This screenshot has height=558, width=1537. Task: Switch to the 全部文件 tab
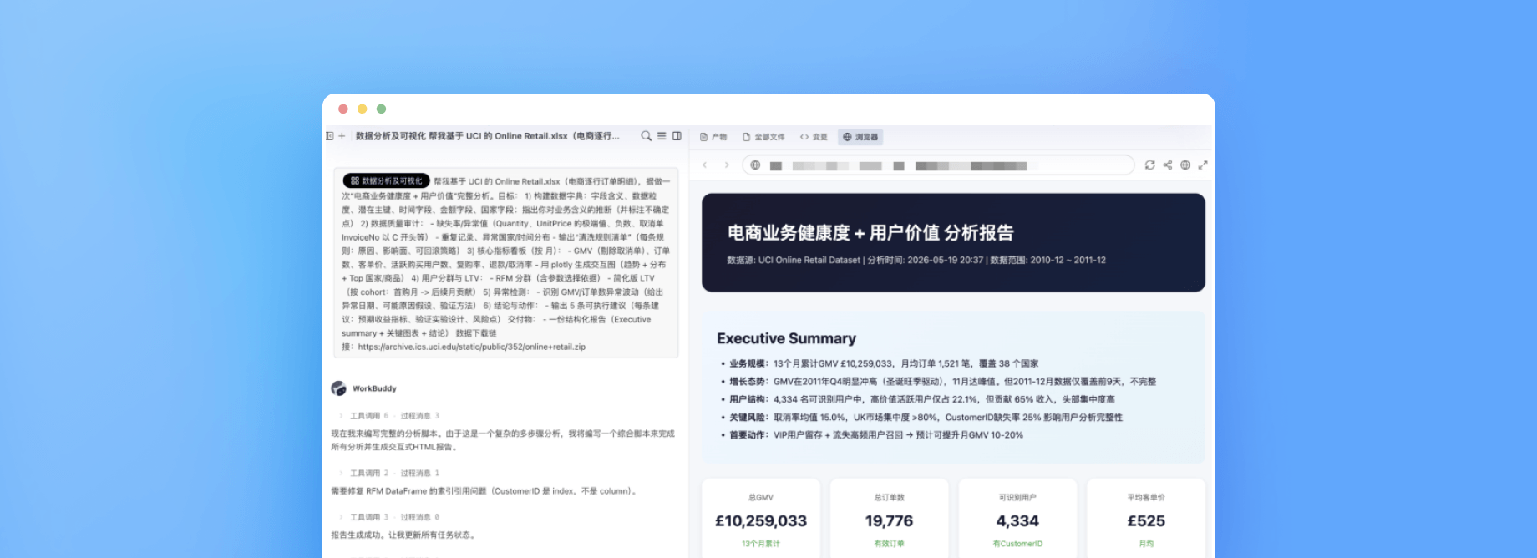[763, 137]
